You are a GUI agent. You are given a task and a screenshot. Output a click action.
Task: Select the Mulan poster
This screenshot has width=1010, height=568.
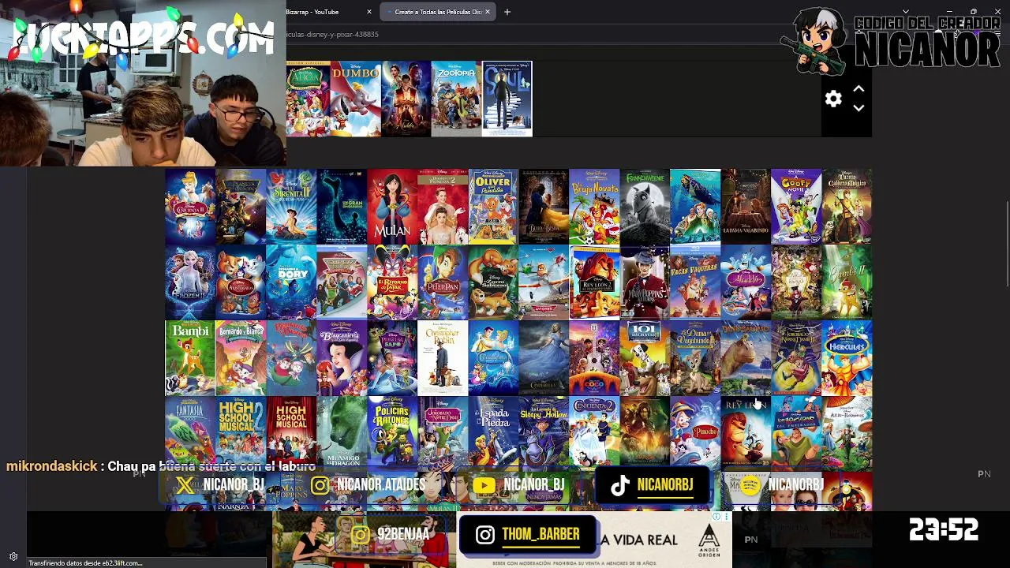tap(392, 206)
